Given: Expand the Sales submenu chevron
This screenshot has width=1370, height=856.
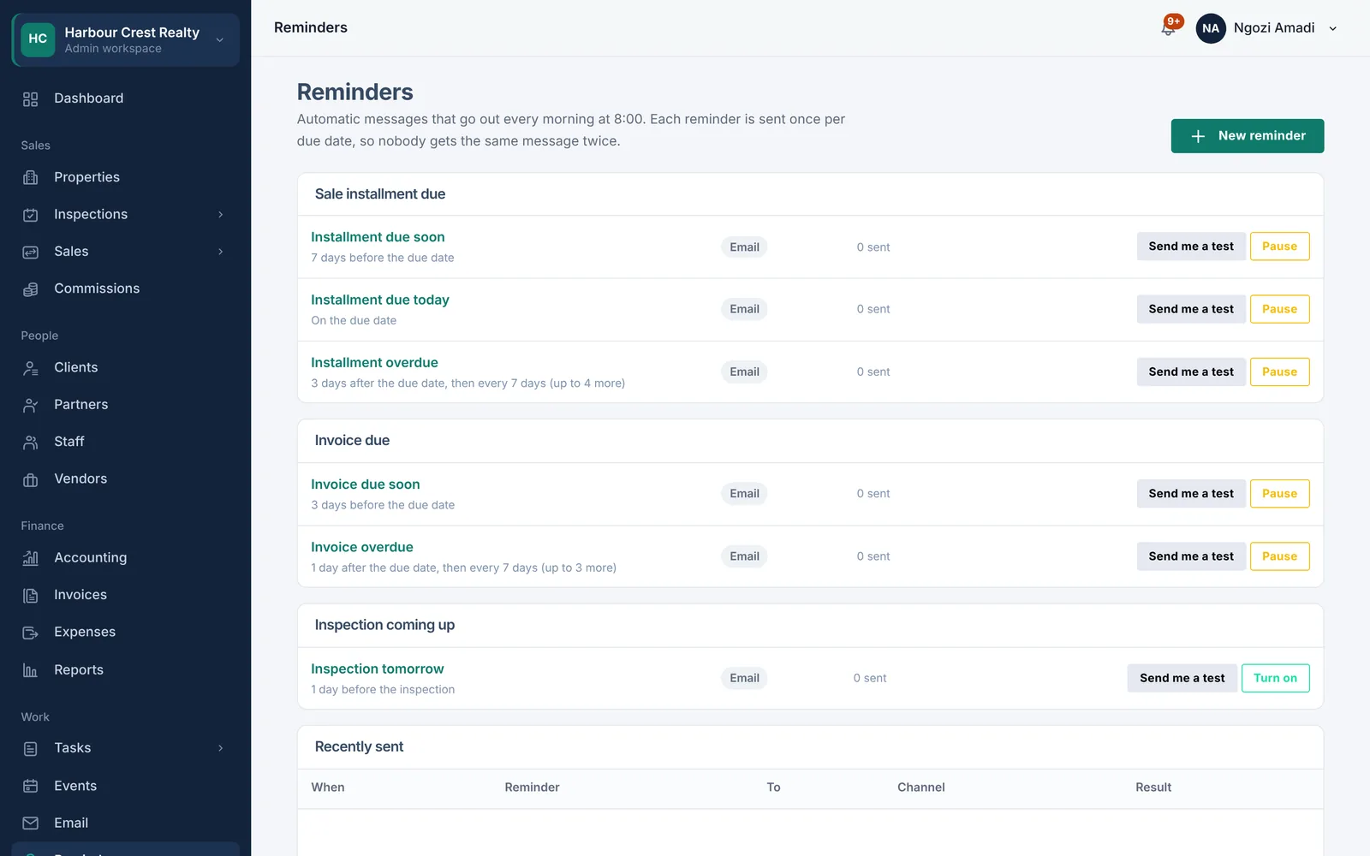Looking at the screenshot, I should pos(221,252).
